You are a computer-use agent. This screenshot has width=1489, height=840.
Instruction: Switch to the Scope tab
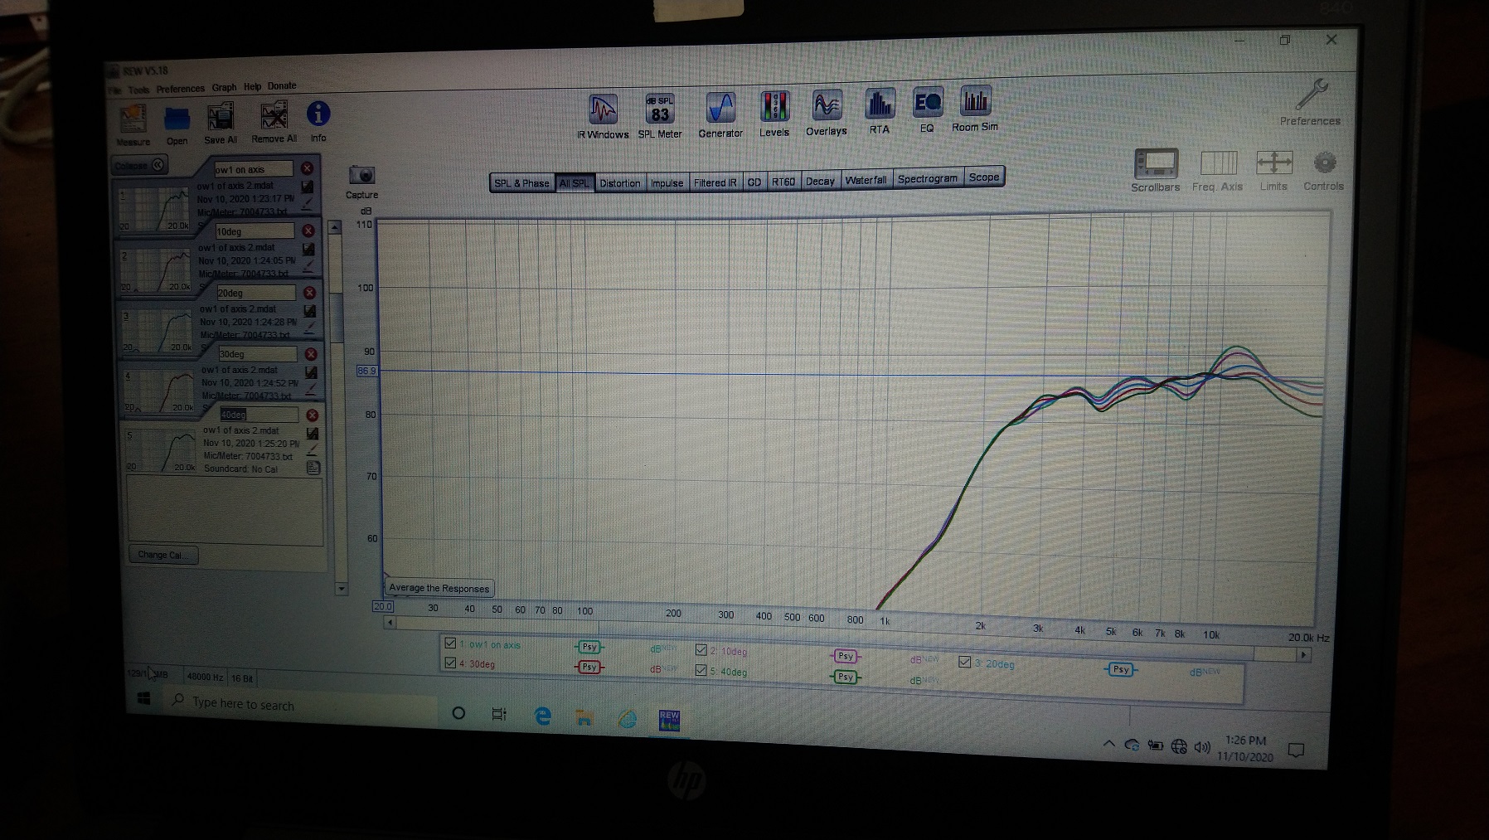pos(984,177)
